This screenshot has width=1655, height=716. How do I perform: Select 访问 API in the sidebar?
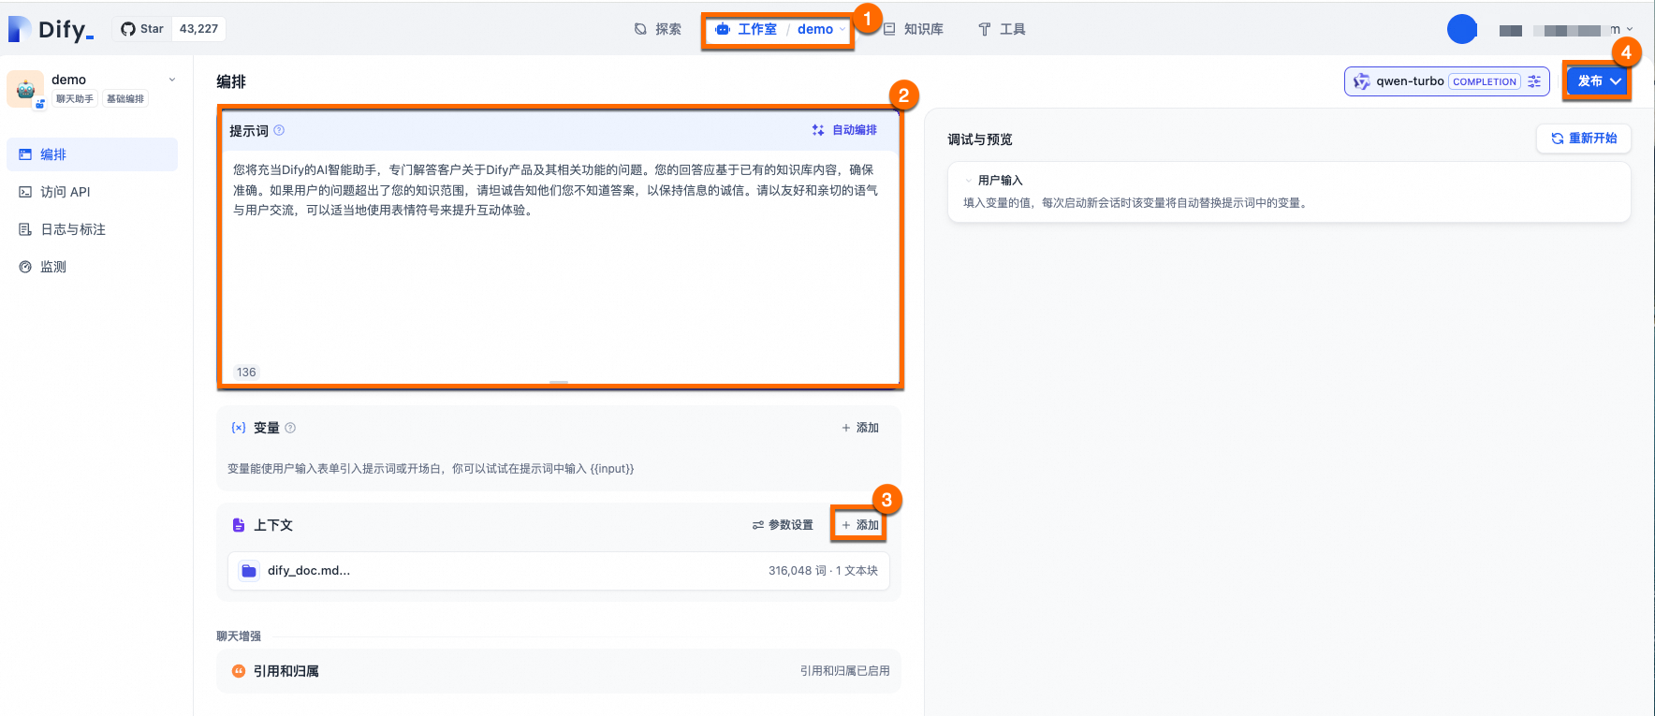[92, 192]
